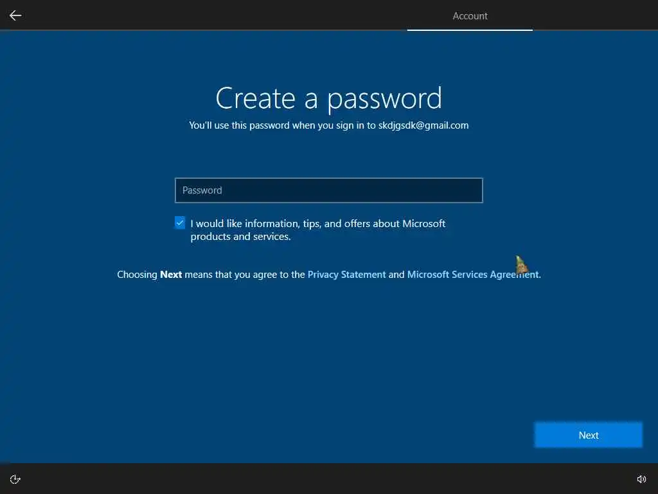Click the "I would like information, tips" label
The image size is (658, 494).
point(317,230)
